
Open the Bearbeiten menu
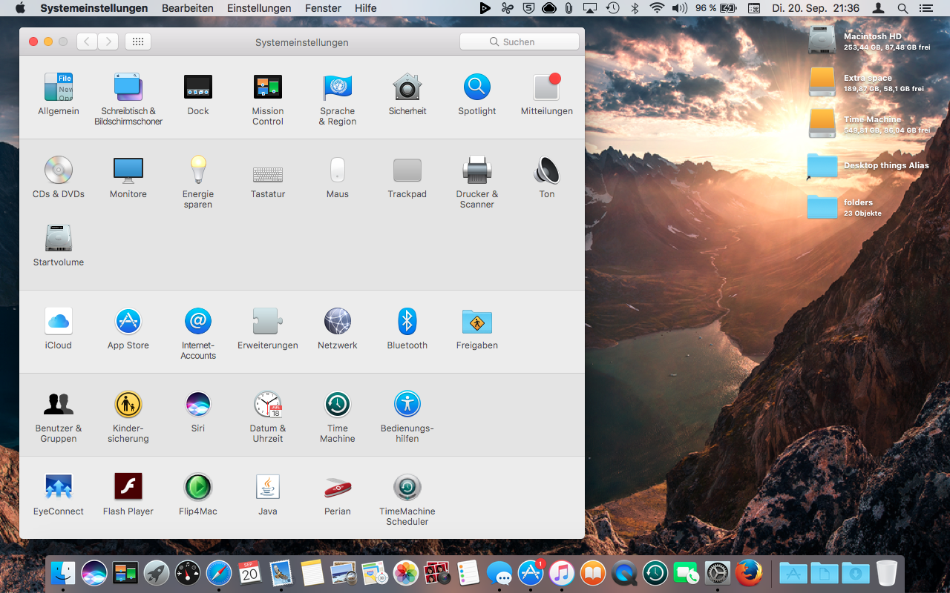click(188, 8)
